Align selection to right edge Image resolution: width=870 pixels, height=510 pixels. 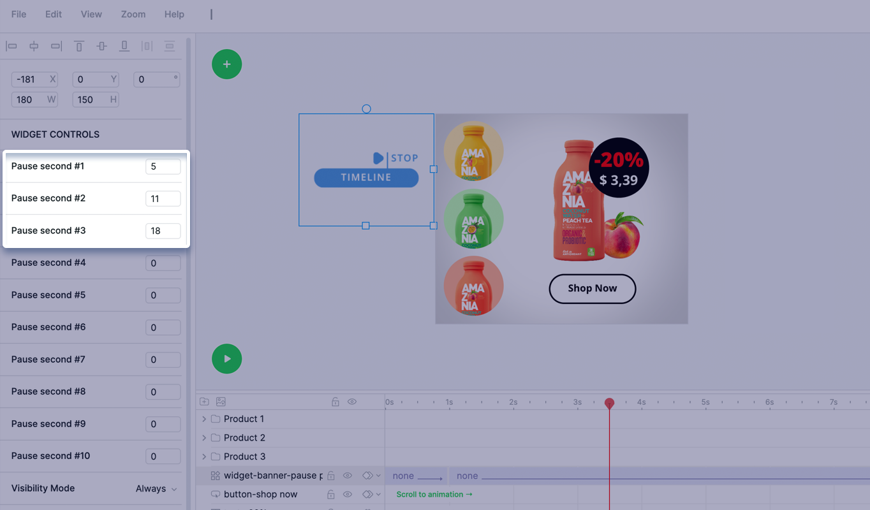(x=57, y=46)
